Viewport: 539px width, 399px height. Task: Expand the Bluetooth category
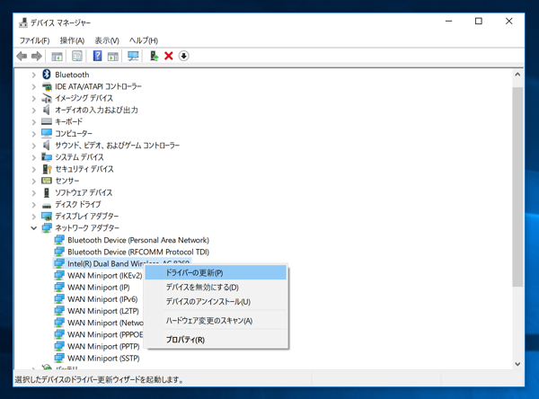pos(34,75)
